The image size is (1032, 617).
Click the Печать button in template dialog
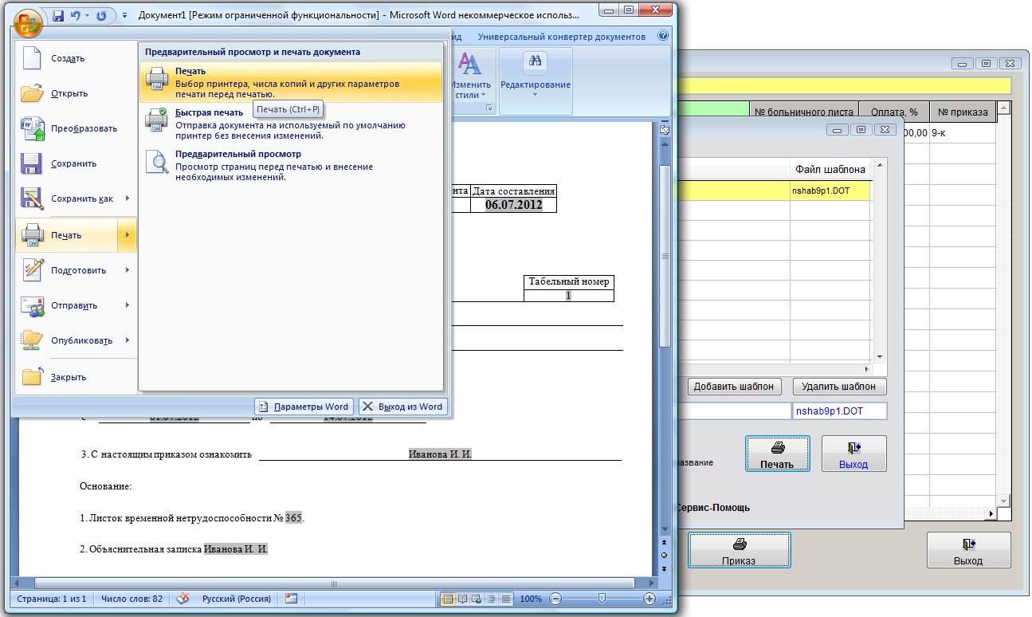point(778,454)
